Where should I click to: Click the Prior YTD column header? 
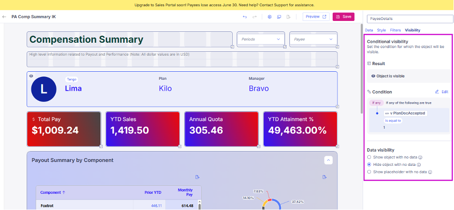(153, 192)
